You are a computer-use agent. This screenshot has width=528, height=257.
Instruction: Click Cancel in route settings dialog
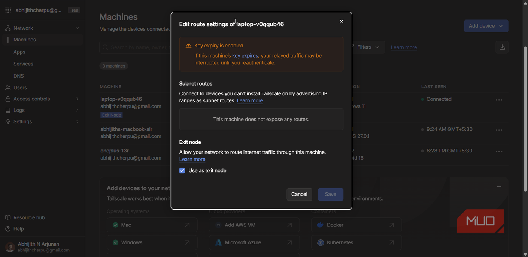(299, 194)
